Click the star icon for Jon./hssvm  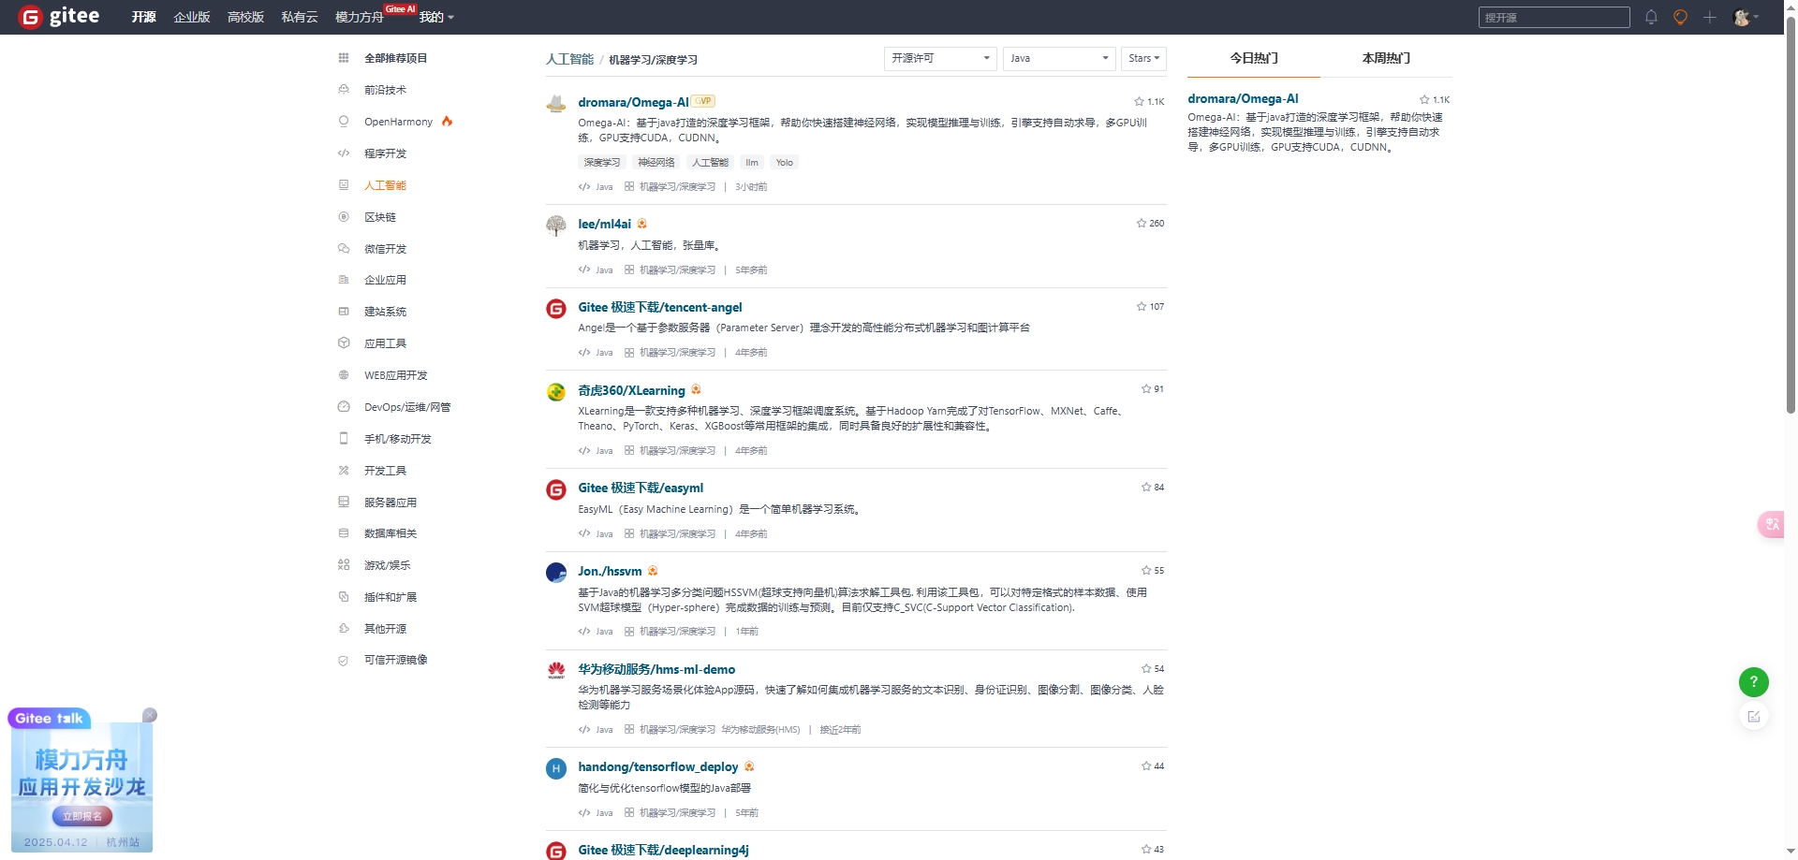point(1145,571)
